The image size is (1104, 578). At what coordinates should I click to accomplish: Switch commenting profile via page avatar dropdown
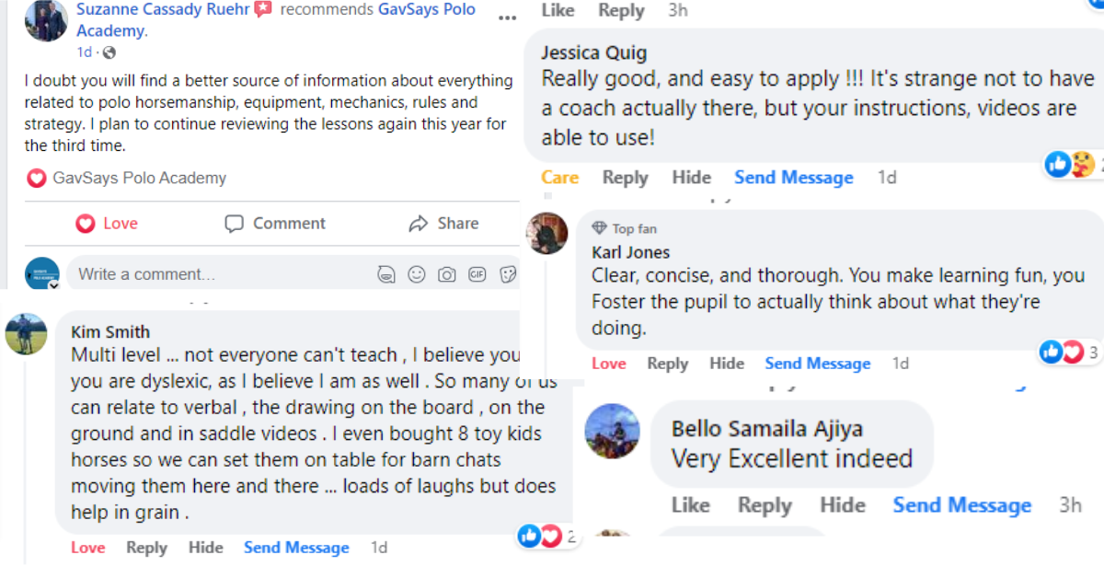[42, 275]
